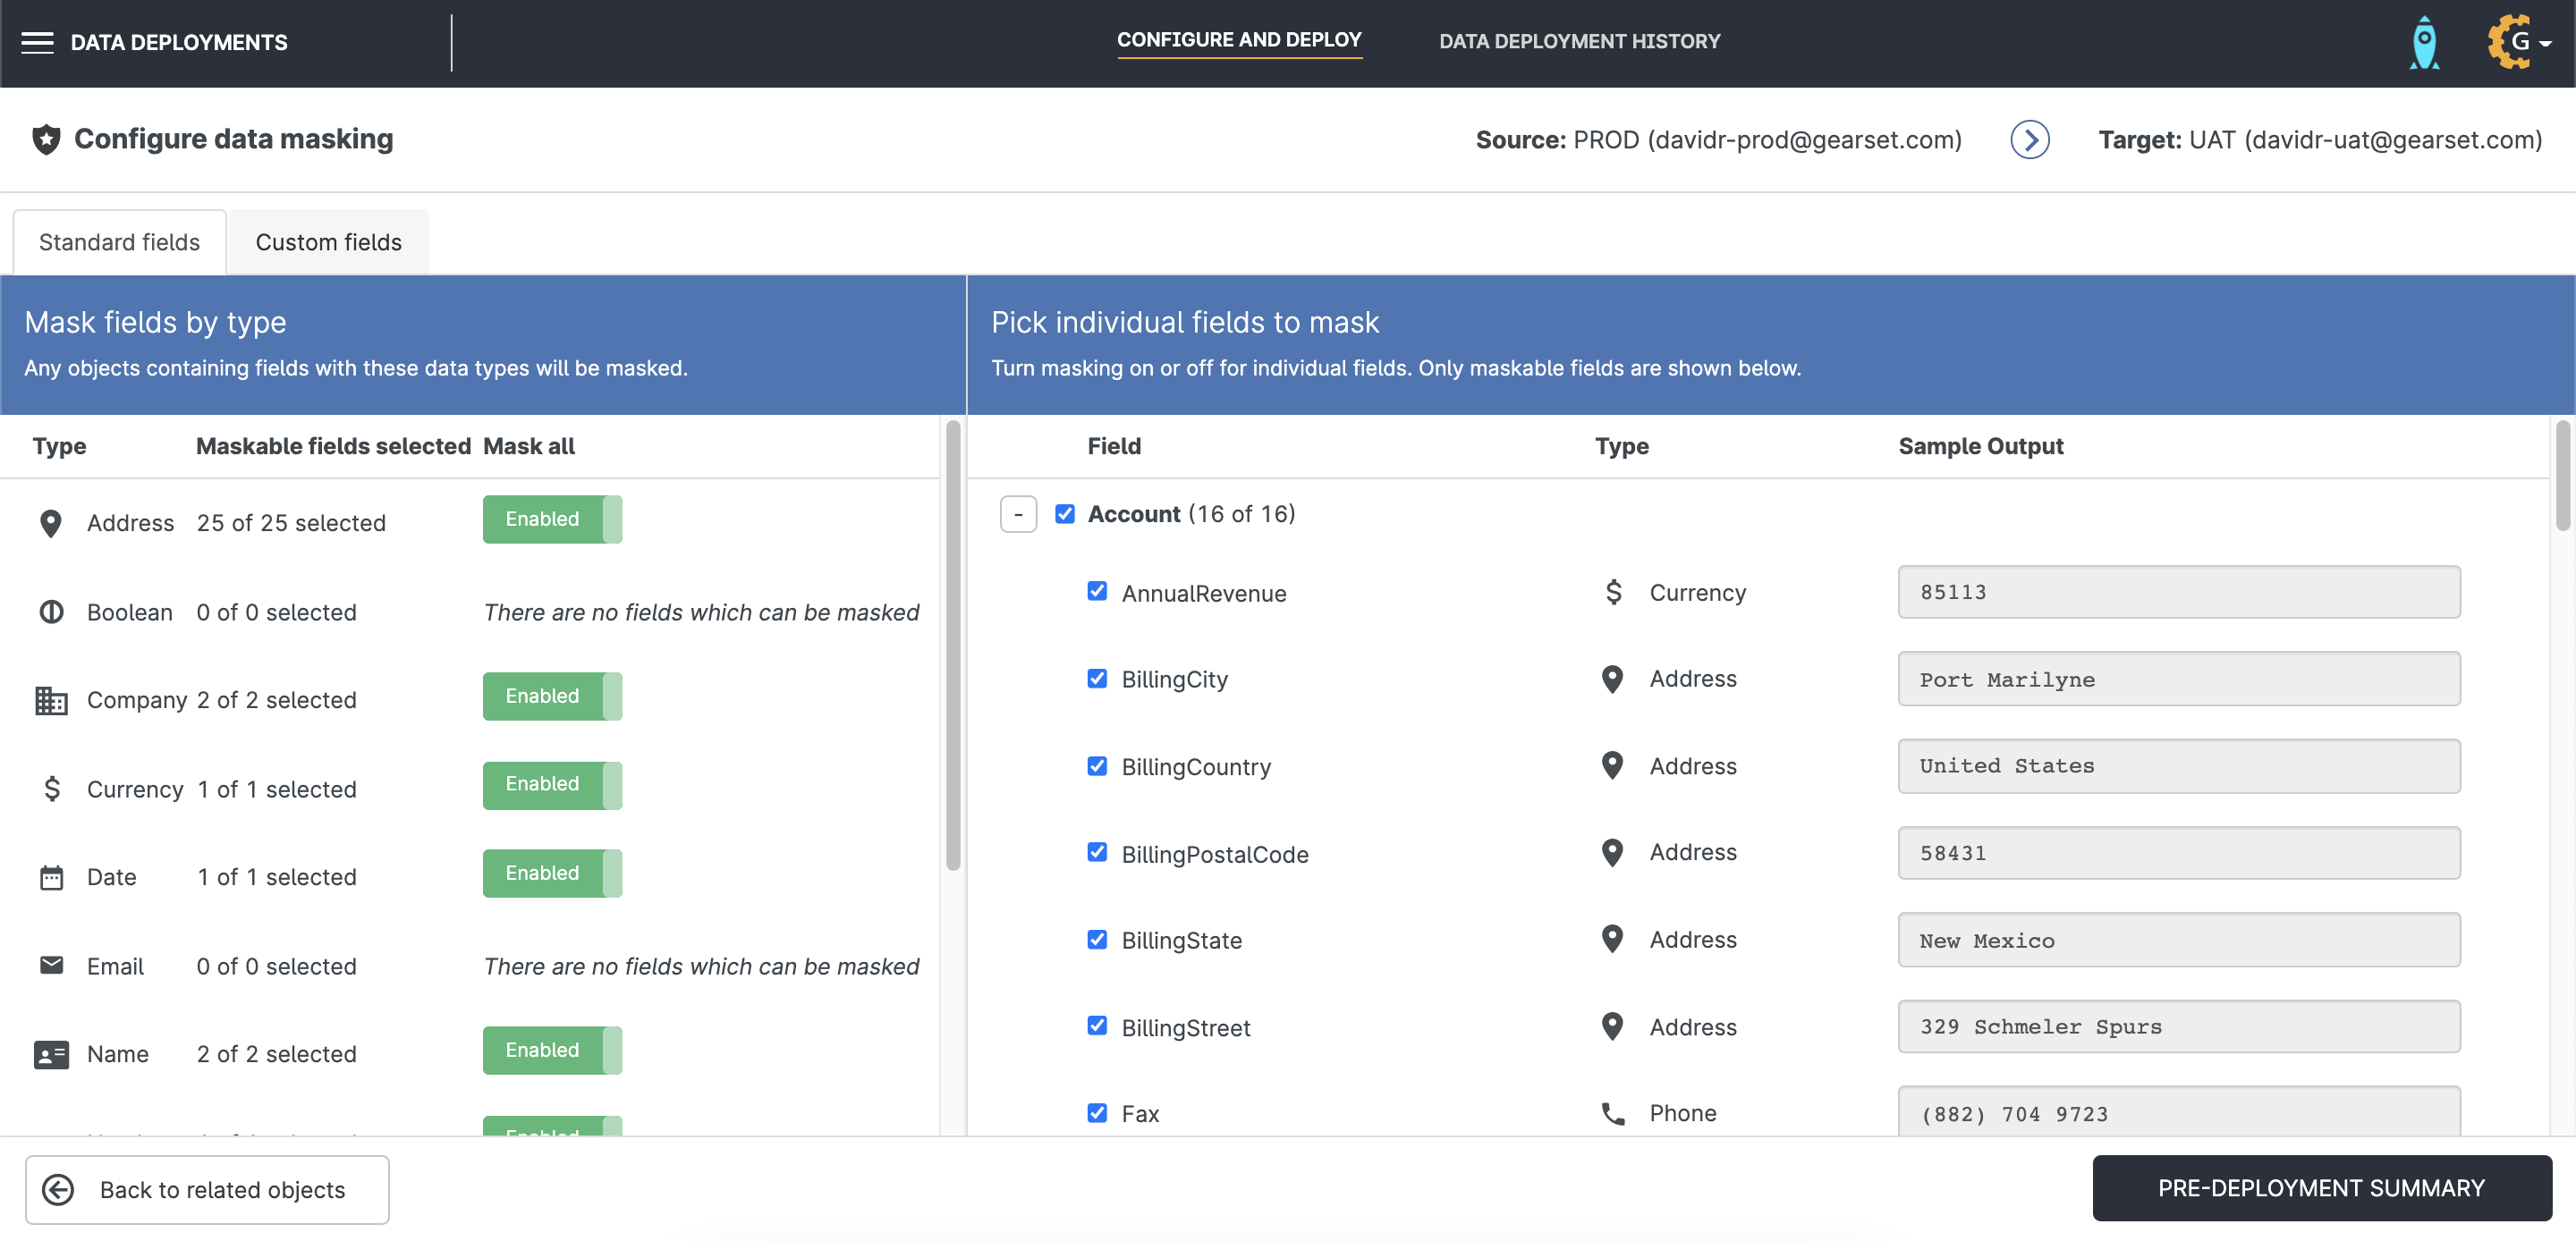Click the Boolean type icon
This screenshot has height=1241, width=2576.
(x=51, y=612)
